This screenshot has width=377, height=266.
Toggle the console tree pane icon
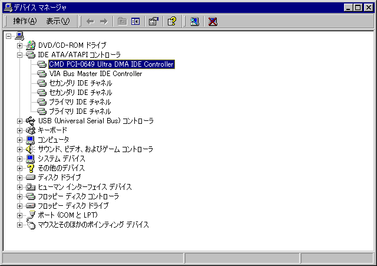coord(135,21)
